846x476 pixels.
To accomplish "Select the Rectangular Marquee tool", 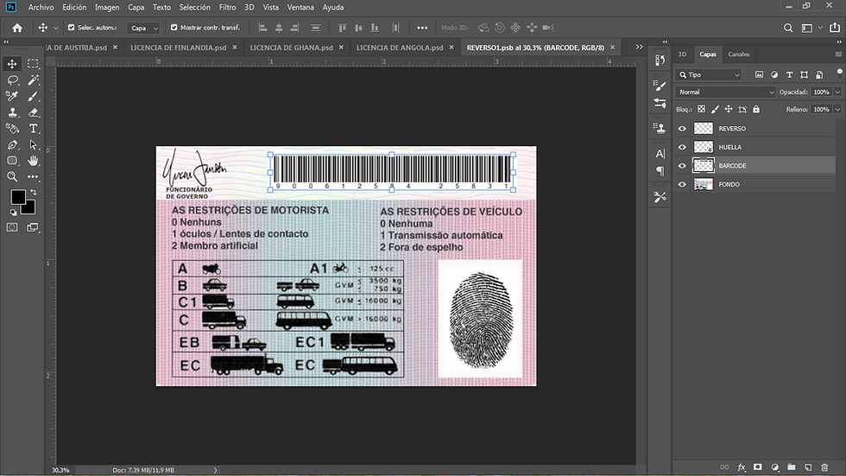I will pos(33,64).
